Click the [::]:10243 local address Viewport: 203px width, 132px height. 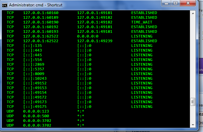click(35, 78)
